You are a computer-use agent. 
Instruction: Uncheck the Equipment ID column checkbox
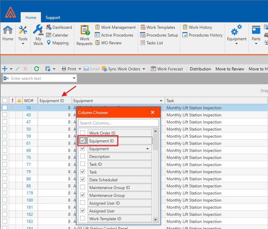click(x=83, y=141)
